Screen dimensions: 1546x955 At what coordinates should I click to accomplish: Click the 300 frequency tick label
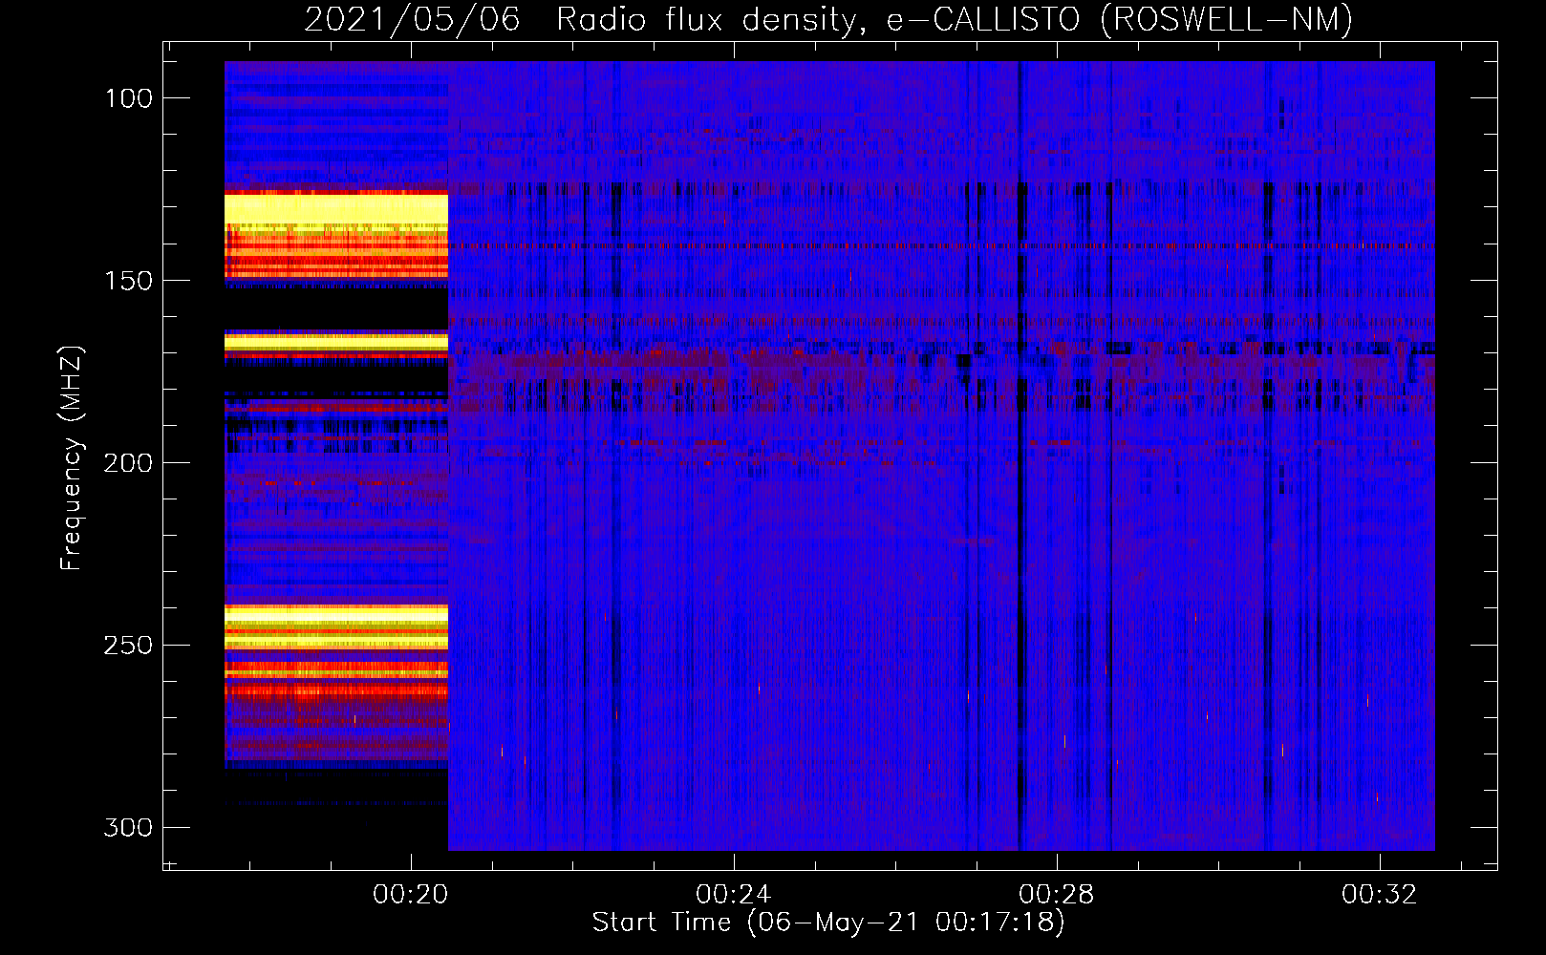tap(128, 827)
